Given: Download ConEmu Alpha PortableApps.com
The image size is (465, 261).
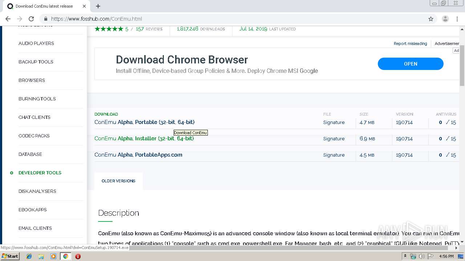Looking at the screenshot, I should coord(138,155).
